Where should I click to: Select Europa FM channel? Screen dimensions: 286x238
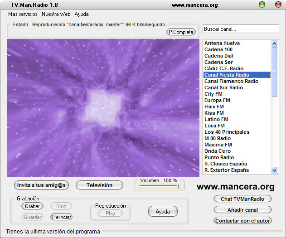point(237,100)
